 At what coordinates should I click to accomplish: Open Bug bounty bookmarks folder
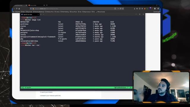click(x=29, y=12)
